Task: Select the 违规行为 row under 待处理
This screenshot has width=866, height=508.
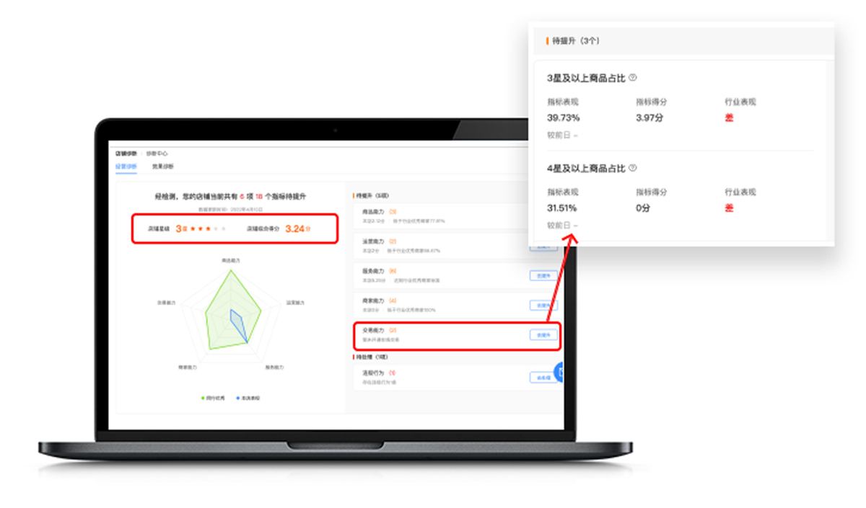Action: pos(457,377)
